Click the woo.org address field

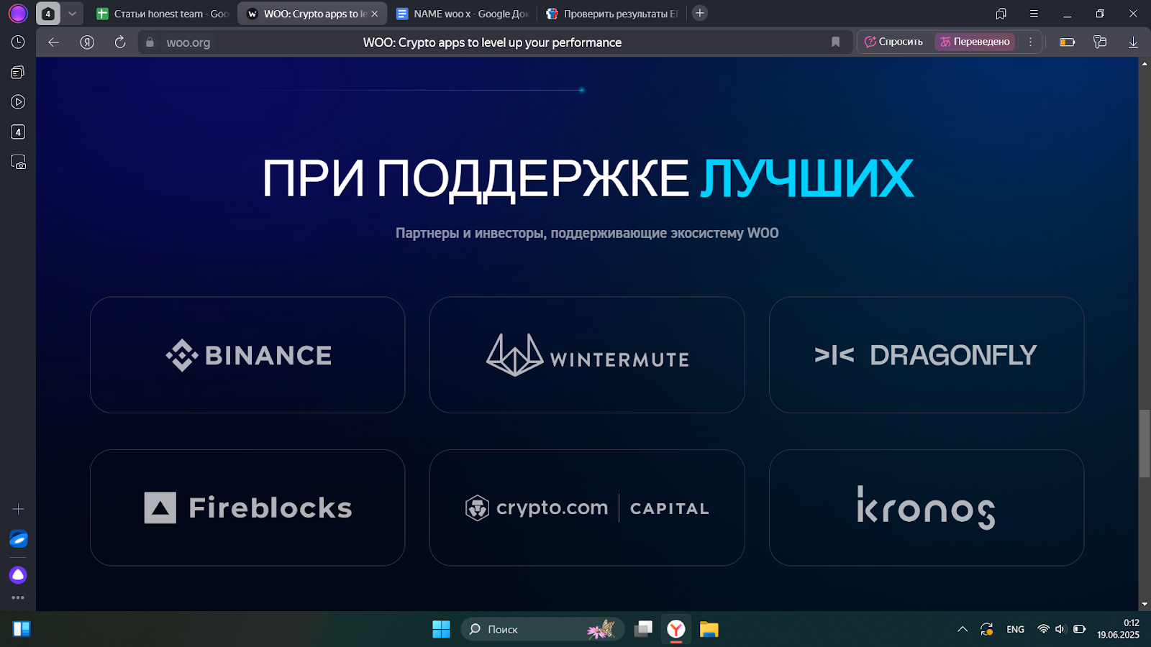(188, 42)
